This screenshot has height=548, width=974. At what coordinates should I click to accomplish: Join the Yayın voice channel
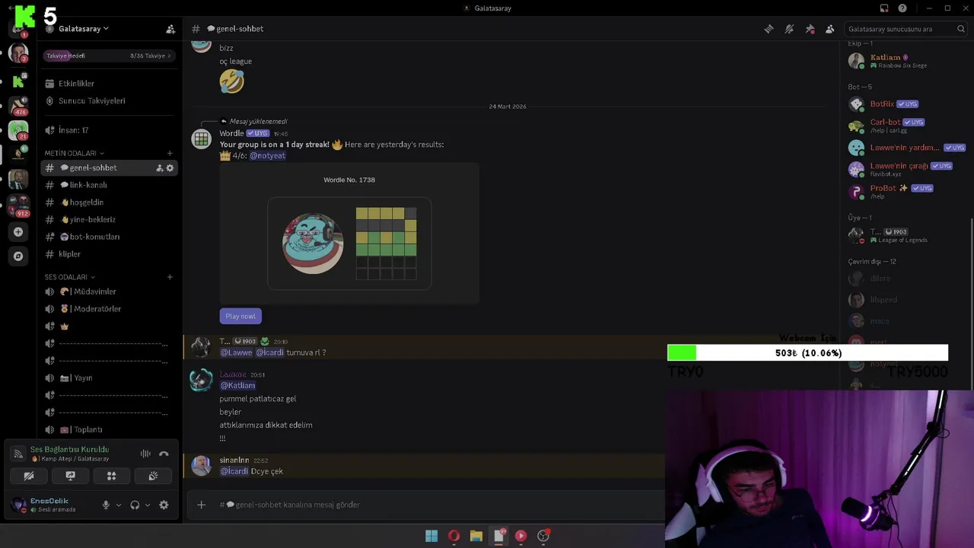(109, 378)
